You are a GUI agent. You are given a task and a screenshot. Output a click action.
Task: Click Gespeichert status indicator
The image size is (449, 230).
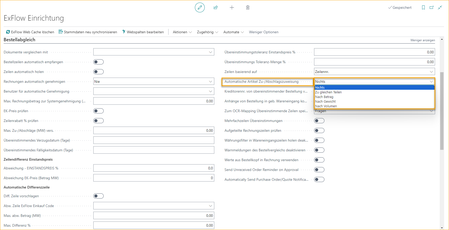400,7
